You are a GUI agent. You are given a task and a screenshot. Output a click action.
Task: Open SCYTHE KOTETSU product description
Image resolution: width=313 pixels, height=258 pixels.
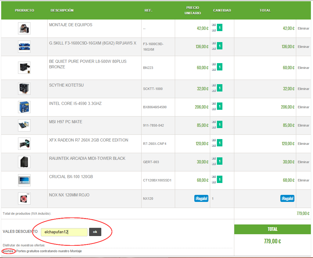click(x=66, y=85)
